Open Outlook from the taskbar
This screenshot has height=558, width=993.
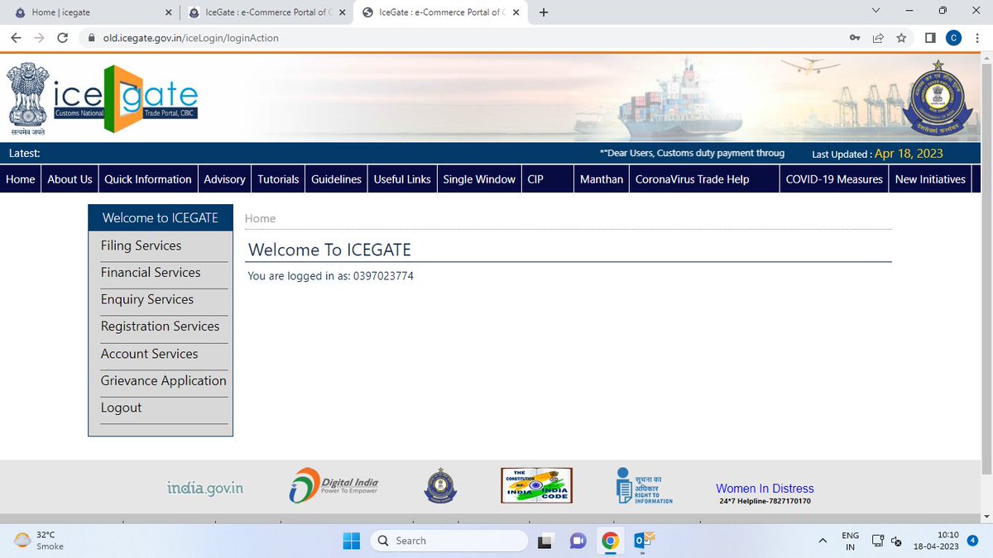coord(644,541)
